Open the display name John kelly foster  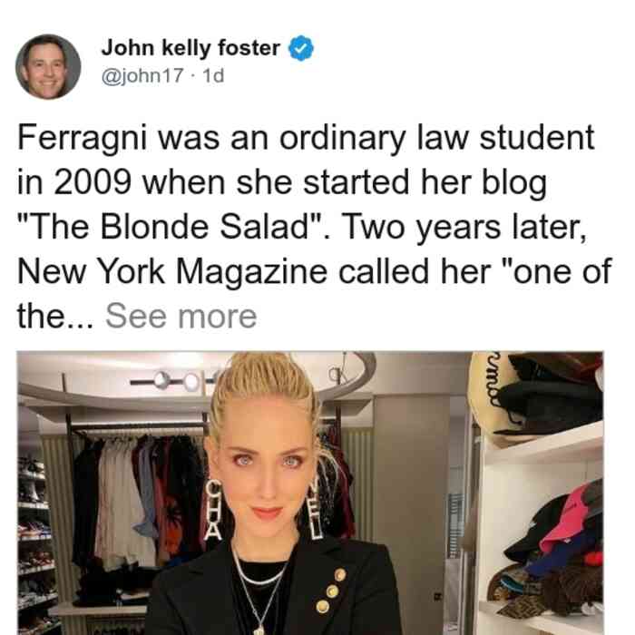point(190,48)
